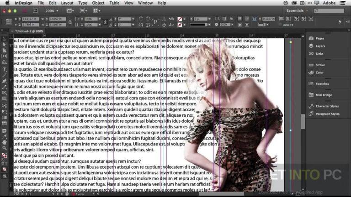The height and width of the screenshot is (197, 351).
Task: Open the Mini Bridge panel
Action: coord(324,95)
